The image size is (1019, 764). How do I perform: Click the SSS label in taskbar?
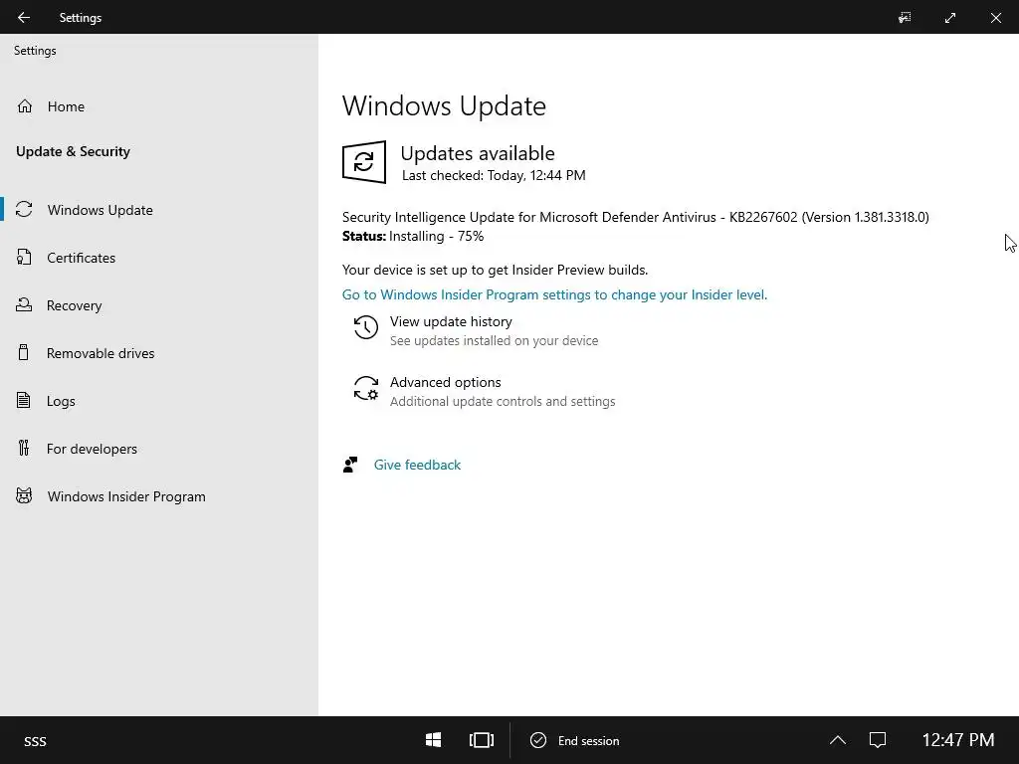(x=35, y=741)
